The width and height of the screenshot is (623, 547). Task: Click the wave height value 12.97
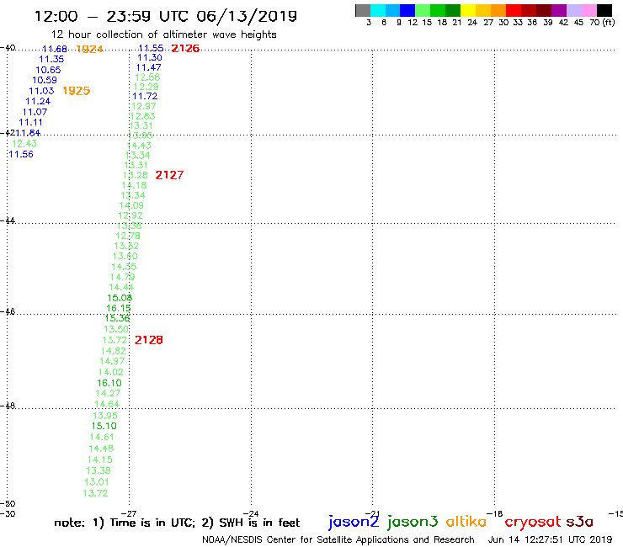point(143,106)
